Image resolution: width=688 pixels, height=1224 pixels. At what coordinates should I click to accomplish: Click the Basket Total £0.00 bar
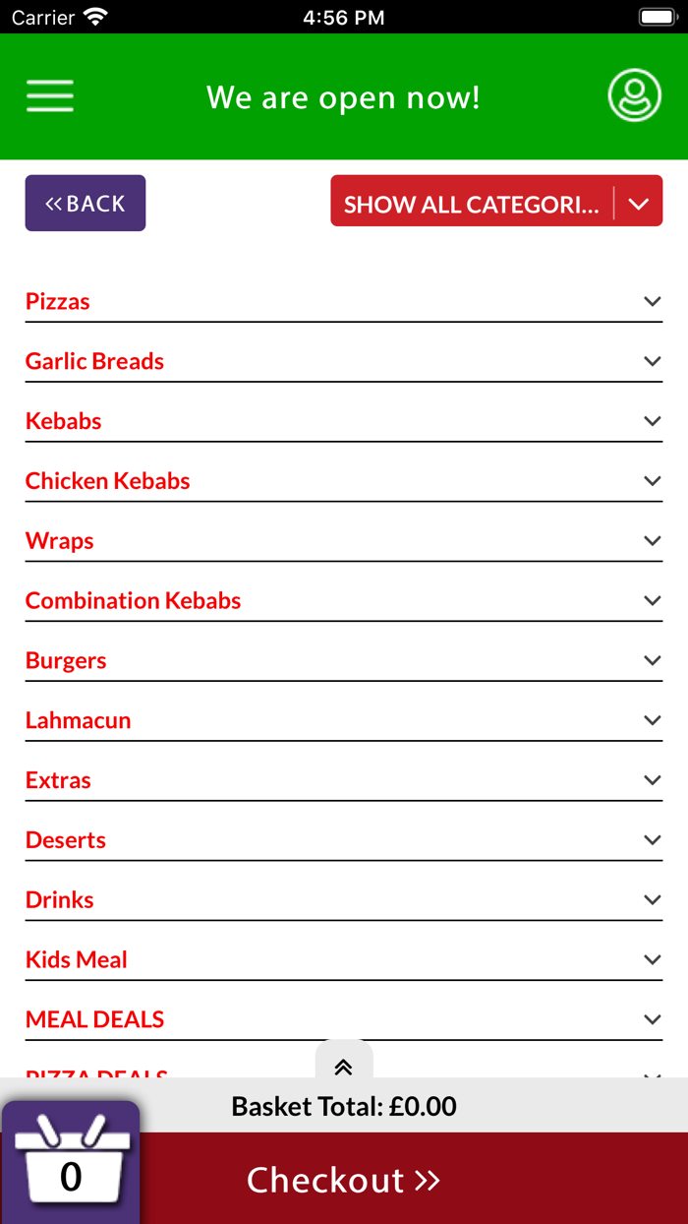click(343, 1106)
